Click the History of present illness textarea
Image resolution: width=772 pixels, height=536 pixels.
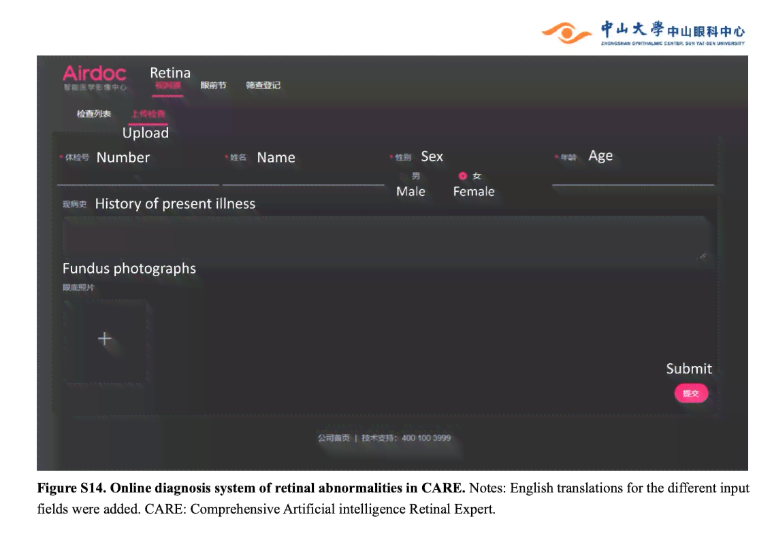[x=386, y=237]
